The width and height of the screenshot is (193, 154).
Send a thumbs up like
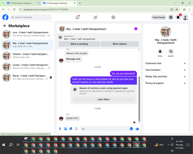137,129
